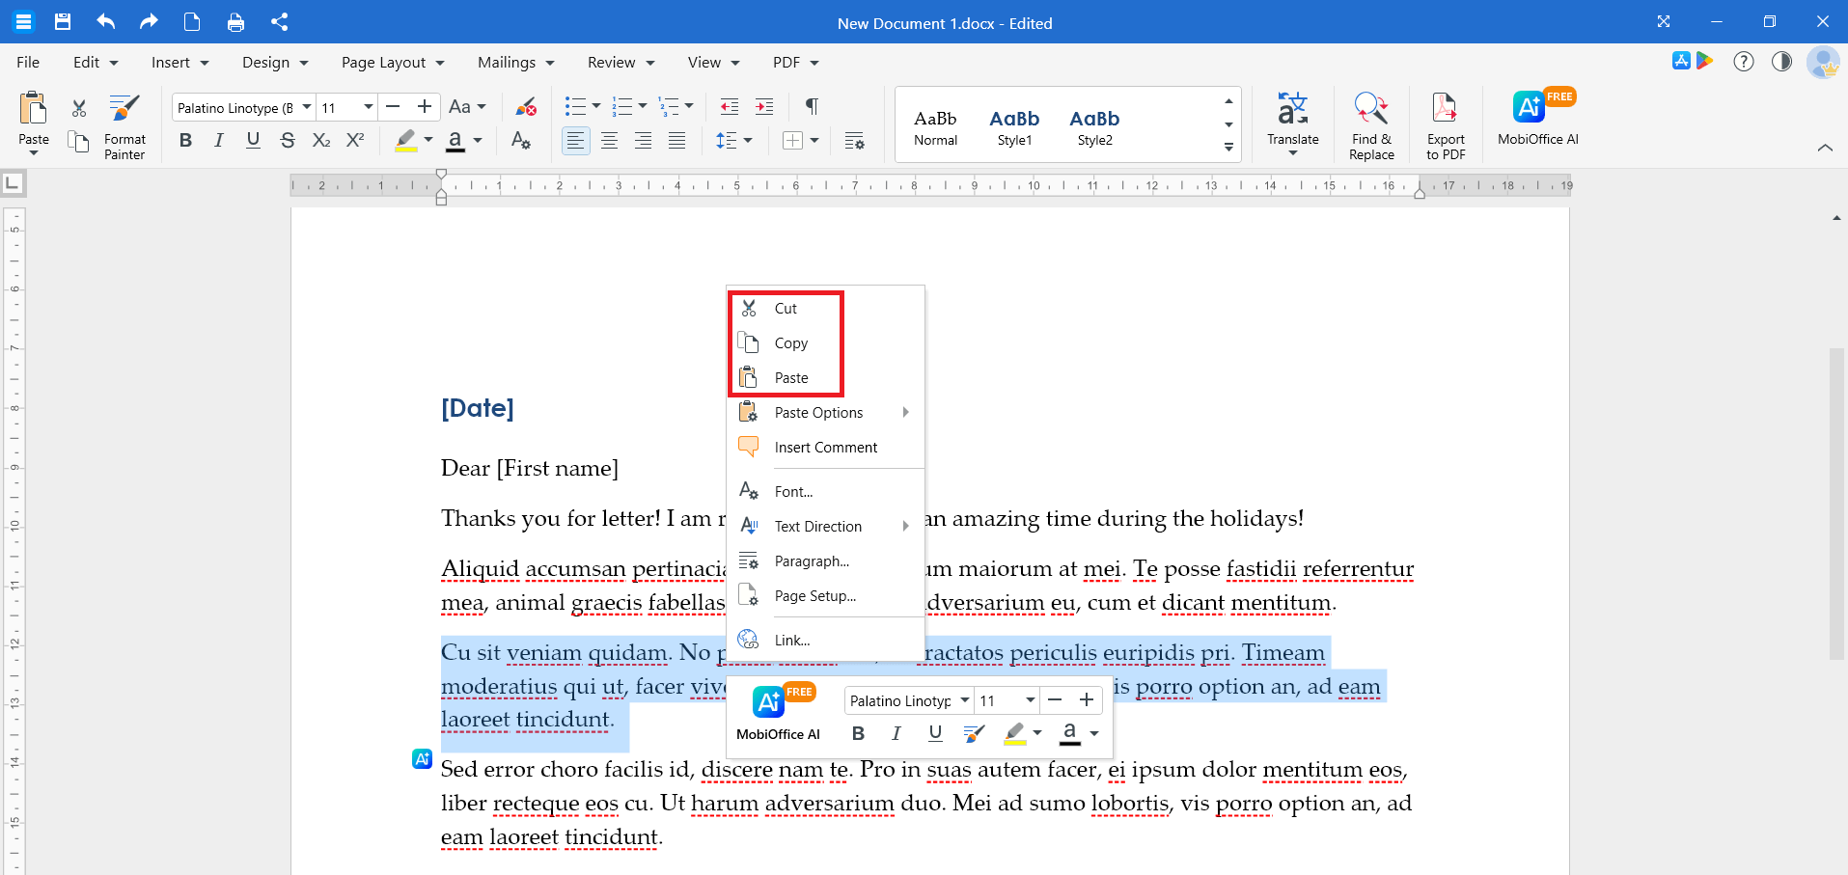Open the Page Layout menu
The image size is (1848, 875).
pos(393,63)
